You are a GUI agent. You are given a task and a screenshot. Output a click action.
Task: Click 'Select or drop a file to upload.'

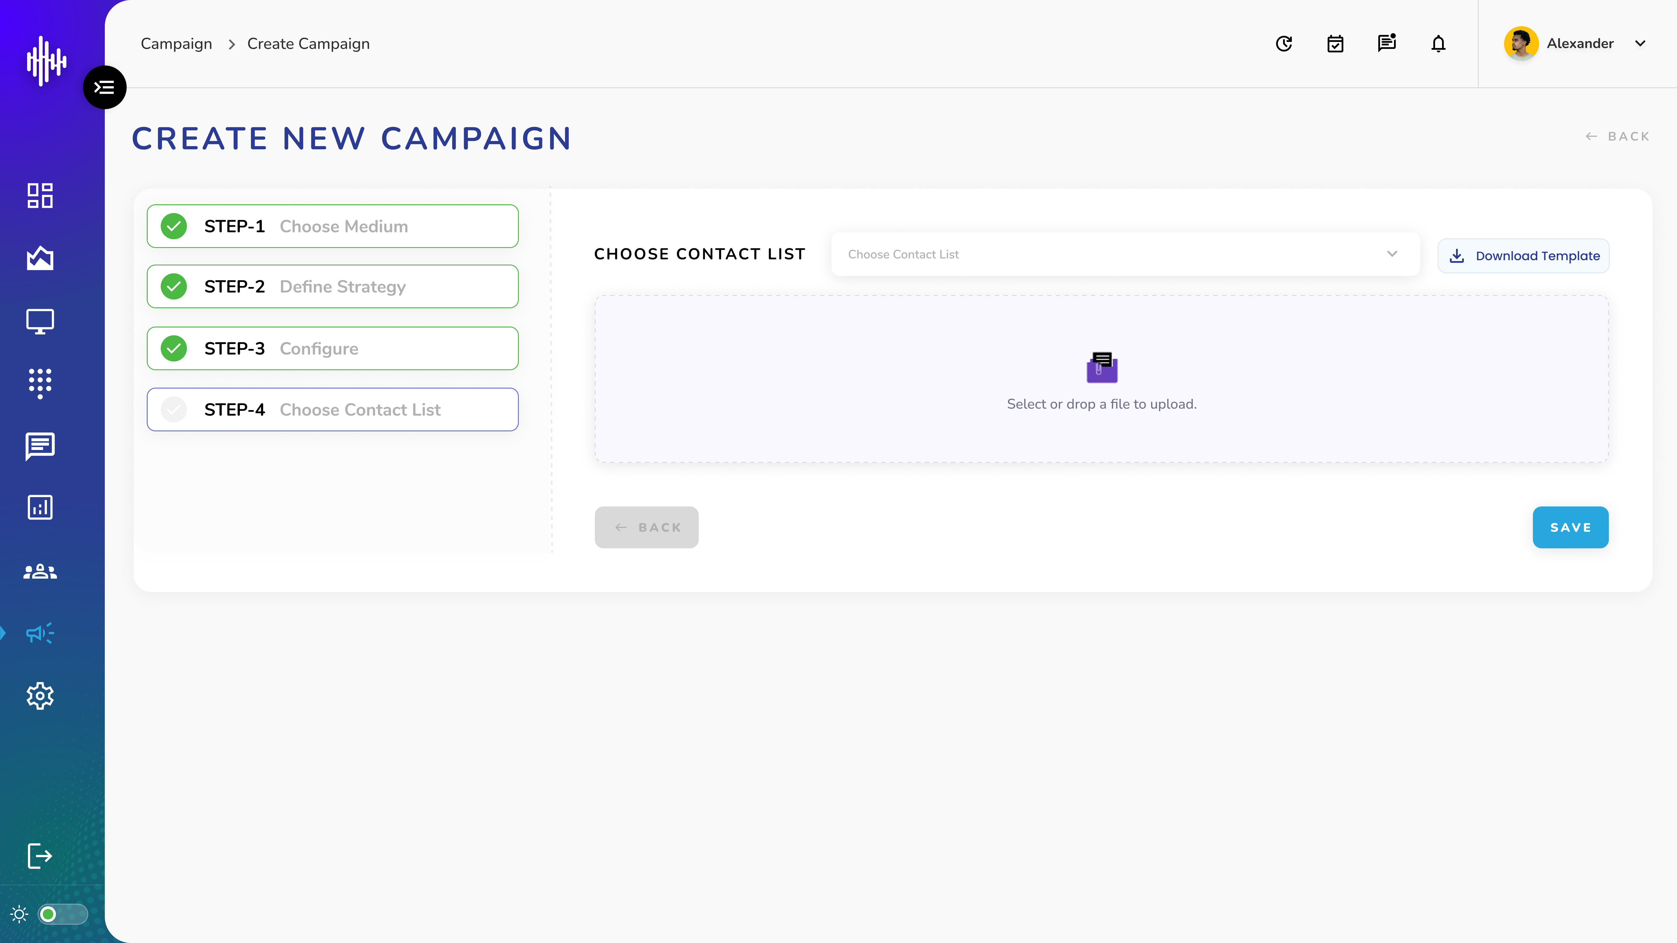pyautogui.click(x=1101, y=404)
